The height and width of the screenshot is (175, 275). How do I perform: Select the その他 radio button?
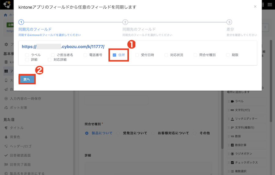click(x=195, y=133)
